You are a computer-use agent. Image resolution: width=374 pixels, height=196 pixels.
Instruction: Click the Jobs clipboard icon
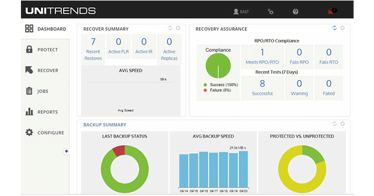(29, 91)
